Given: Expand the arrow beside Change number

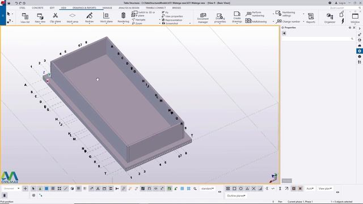Looking at the screenshot, I should click(303, 22).
